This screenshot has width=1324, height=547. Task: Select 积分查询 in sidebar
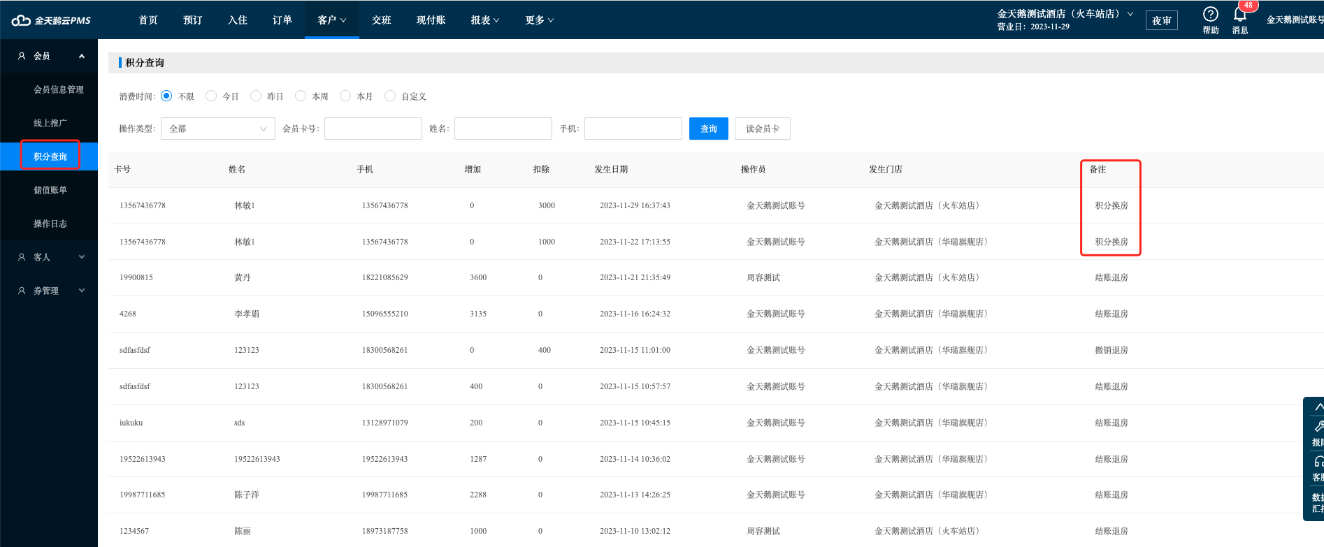[50, 156]
